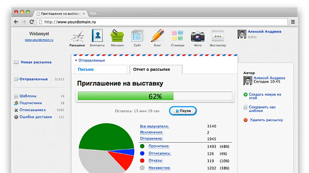Viewport: 309px width, 173px height.
Task: Switch to the Отчет о рассылке tab
Action: coord(156,69)
